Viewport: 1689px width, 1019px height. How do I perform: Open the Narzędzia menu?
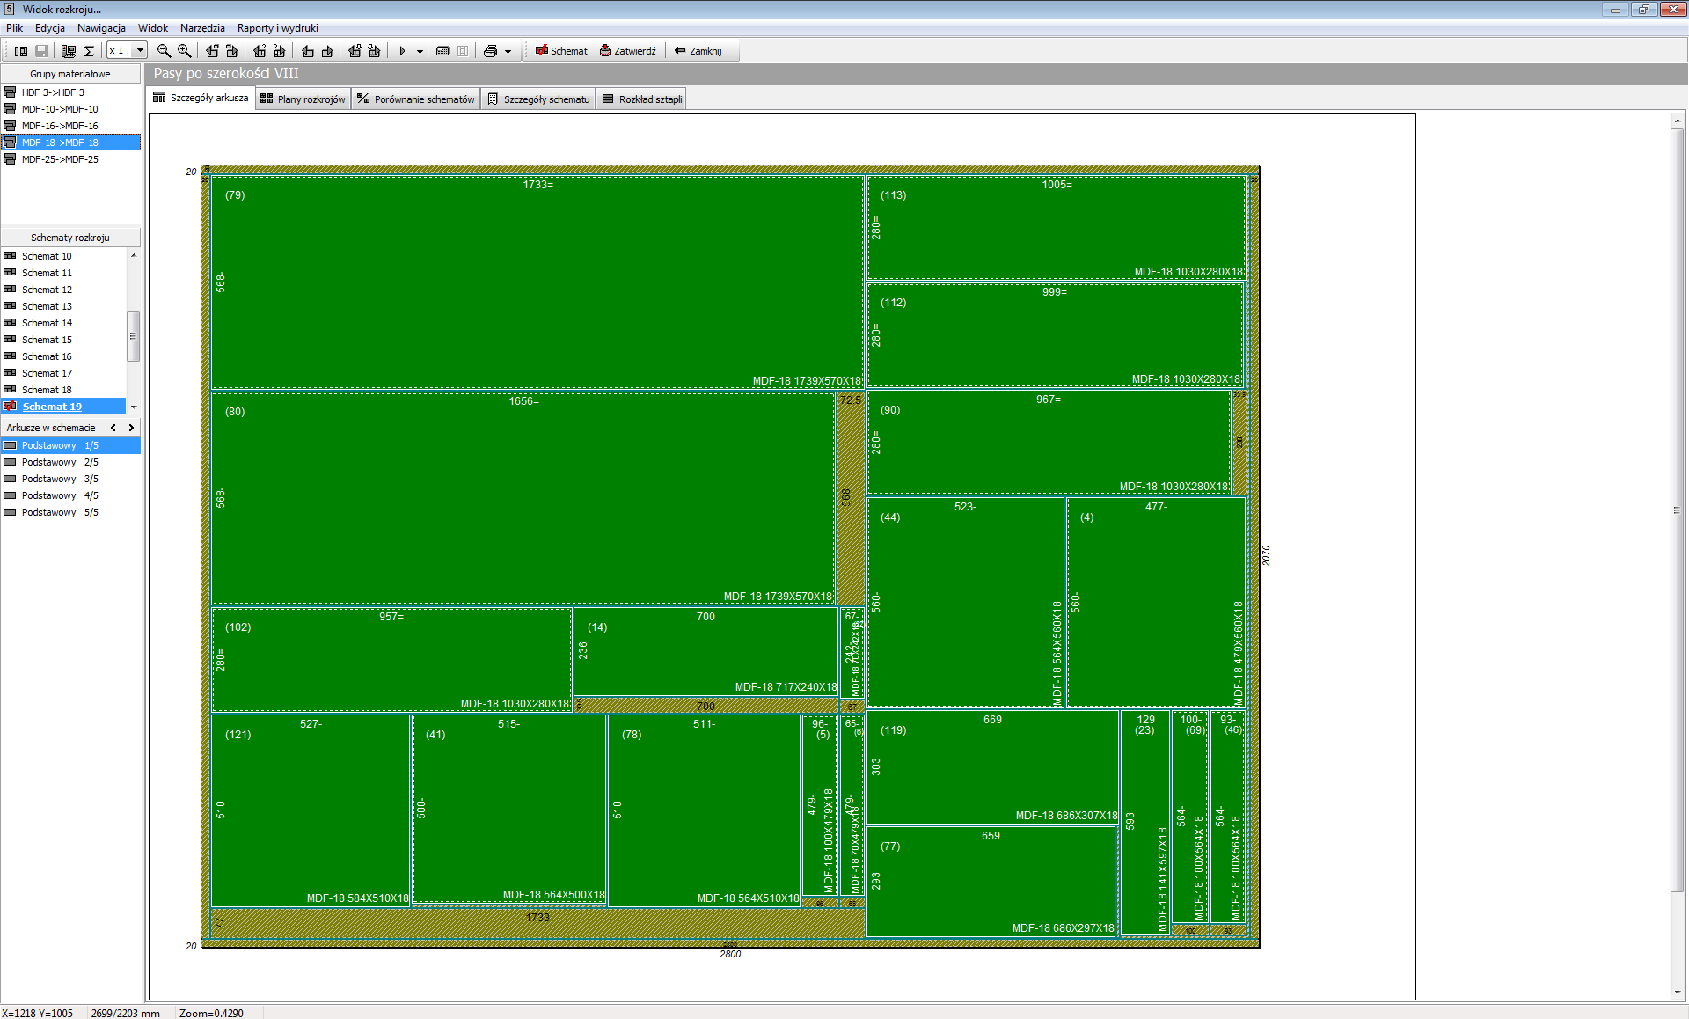point(202,28)
